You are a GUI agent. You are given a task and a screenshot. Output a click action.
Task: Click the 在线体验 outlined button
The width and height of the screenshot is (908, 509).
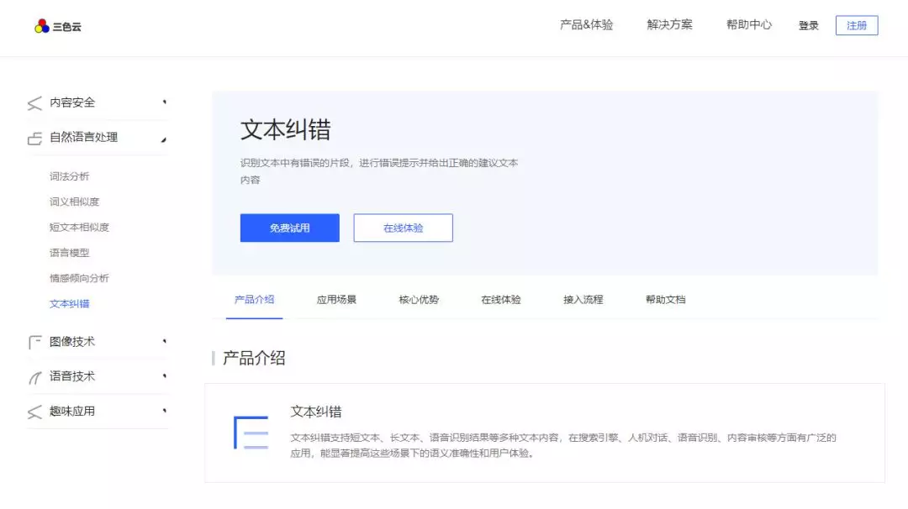tap(403, 228)
